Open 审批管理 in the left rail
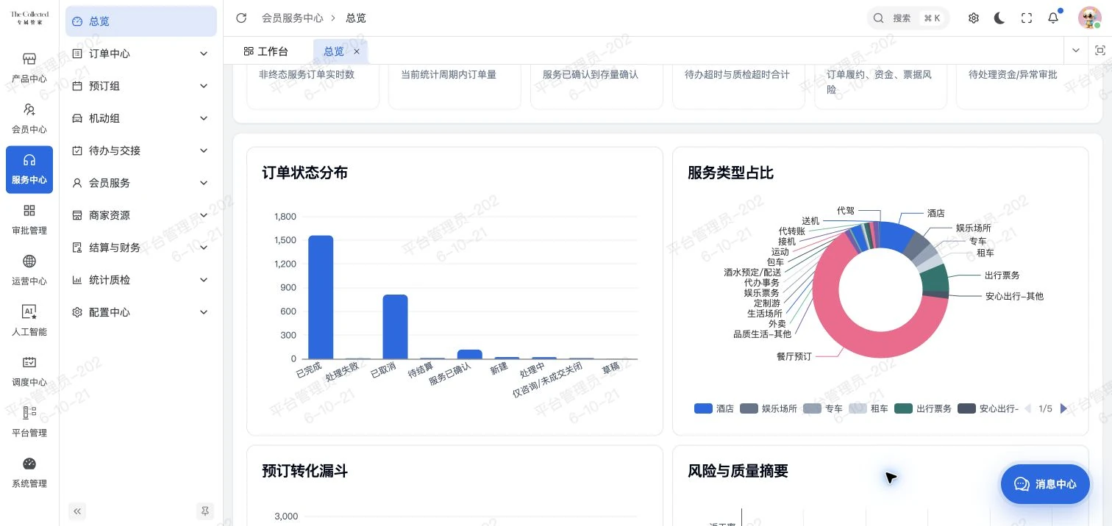 (29, 220)
